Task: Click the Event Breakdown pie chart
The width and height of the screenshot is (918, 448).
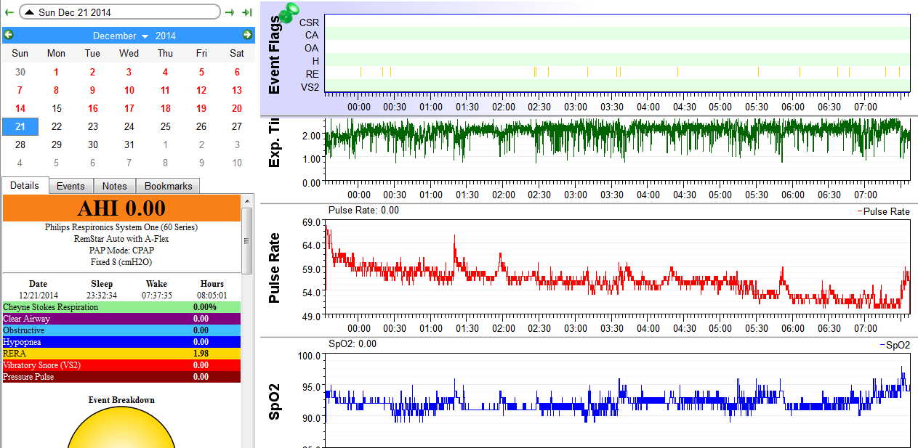Action: pyautogui.click(x=121, y=428)
